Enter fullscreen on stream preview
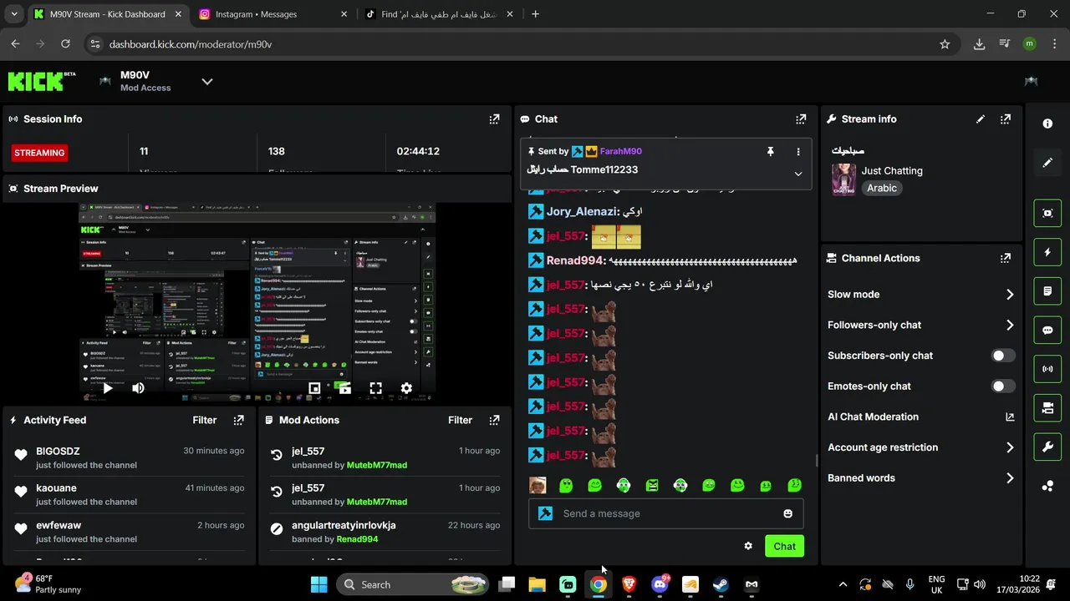This screenshot has height=601, width=1070. [x=375, y=388]
